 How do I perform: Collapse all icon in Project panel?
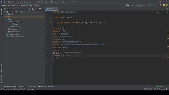36,9
